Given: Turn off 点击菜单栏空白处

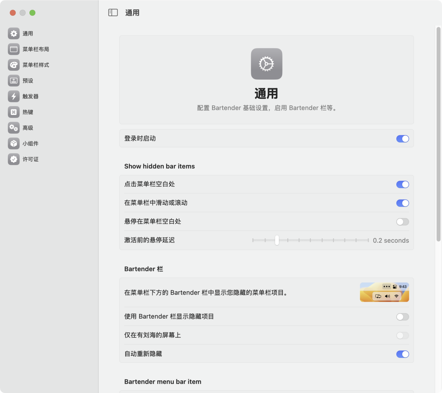Looking at the screenshot, I should coord(403,185).
